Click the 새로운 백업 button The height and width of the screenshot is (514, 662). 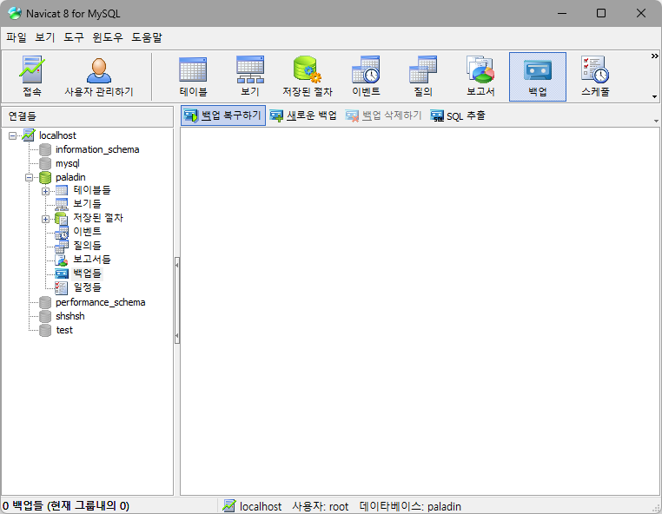[303, 115]
